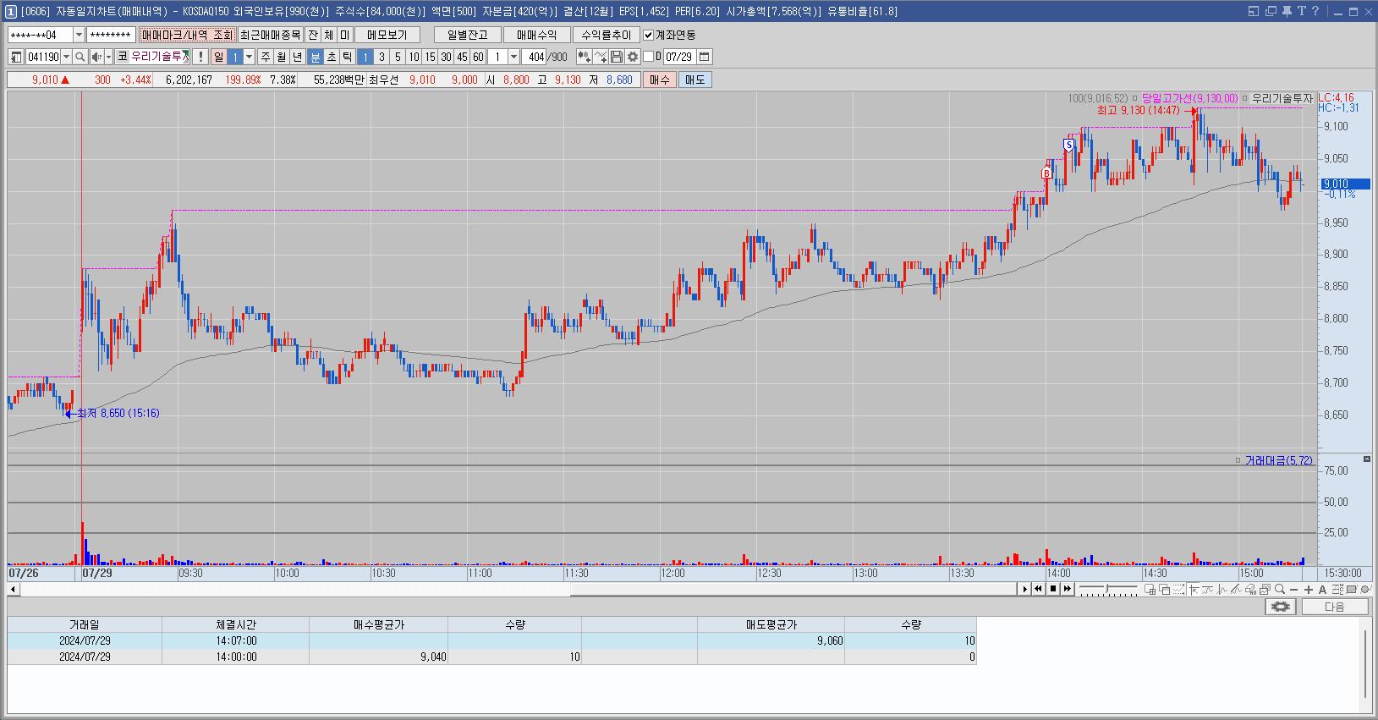Toggle the D date checkbox
The image size is (1378, 720).
649,57
